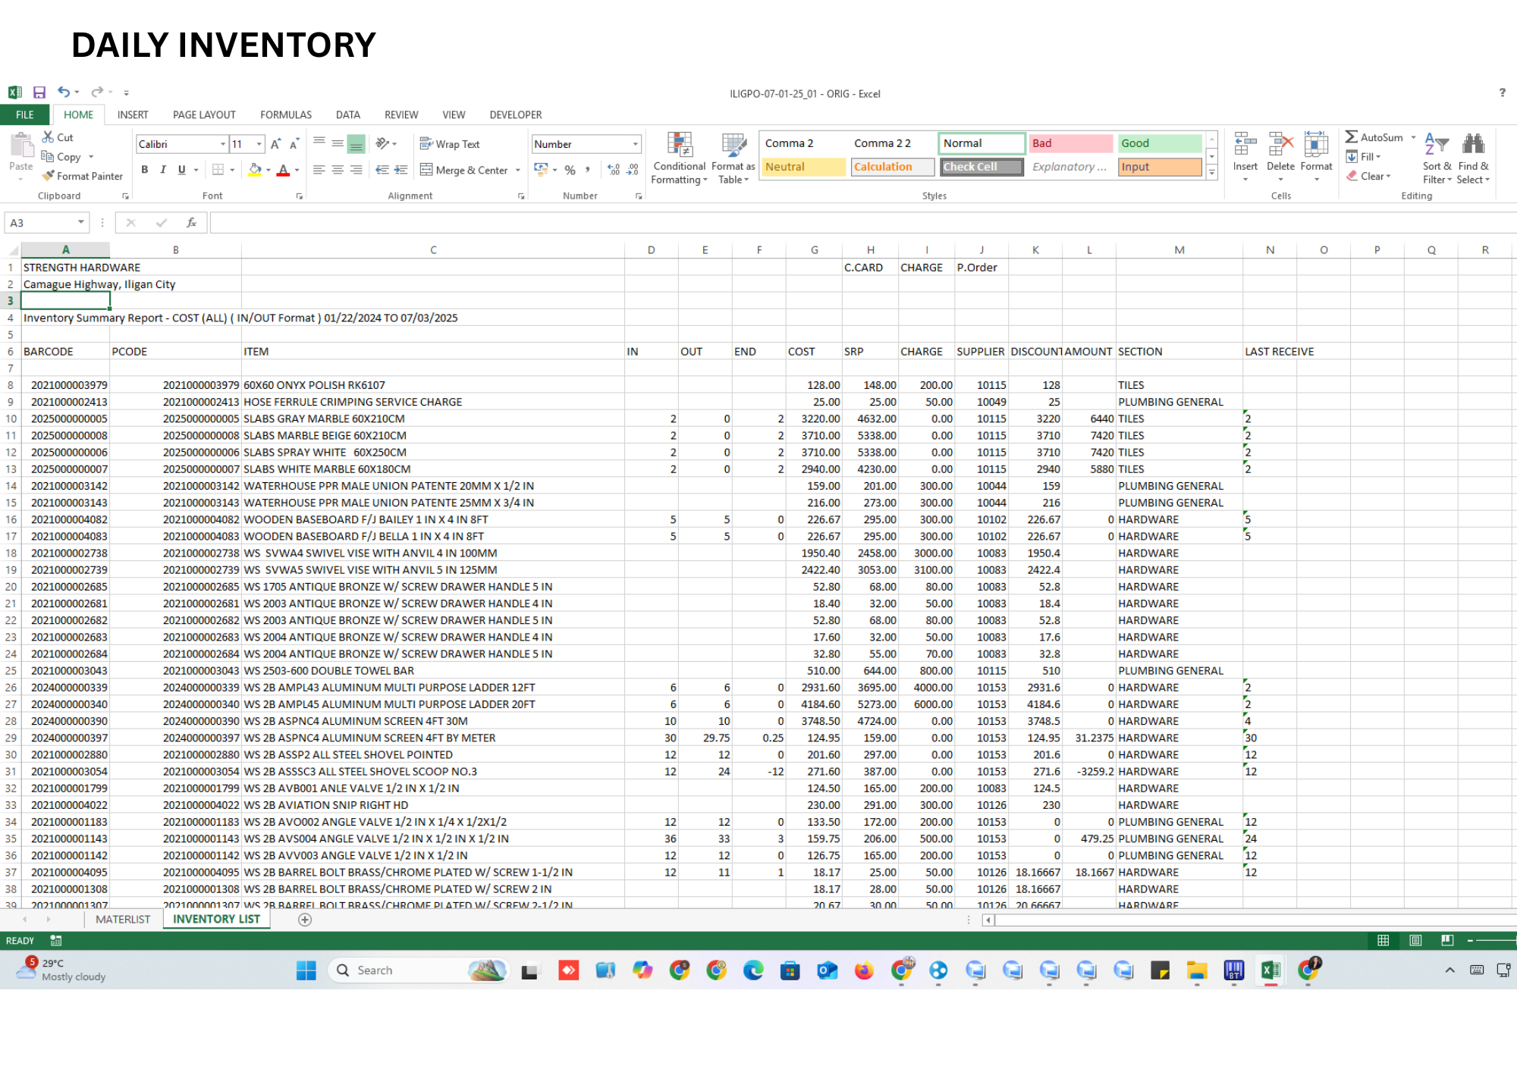The image size is (1517, 1072).
Task: Apply the Good cell style
Action: pos(1160,143)
